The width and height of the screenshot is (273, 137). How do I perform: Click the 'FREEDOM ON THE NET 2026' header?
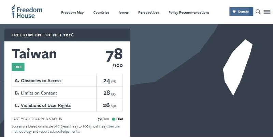click(x=43, y=35)
